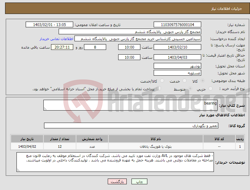This screenshot has width=250, height=190.
Task: Click the شماره نیاز field 1103097576000104
Action: tap(177, 25)
